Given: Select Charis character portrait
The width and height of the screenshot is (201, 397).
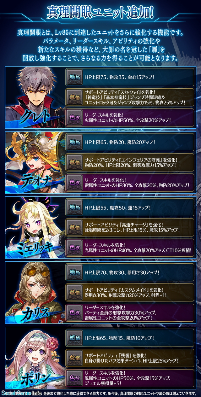Looking at the screenshot, I should tap(34, 293).
